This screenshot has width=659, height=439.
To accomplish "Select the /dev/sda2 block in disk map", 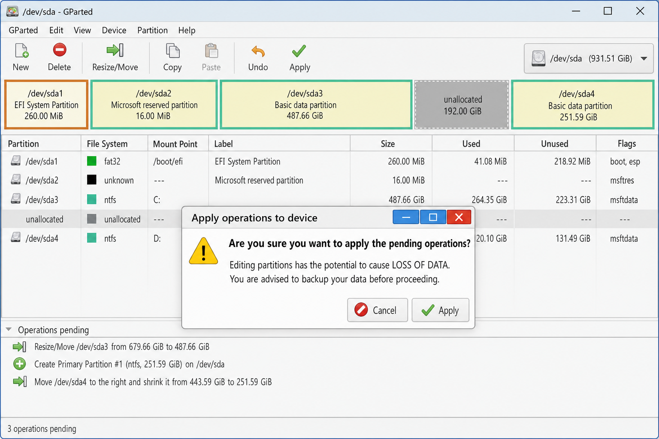I will 154,105.
